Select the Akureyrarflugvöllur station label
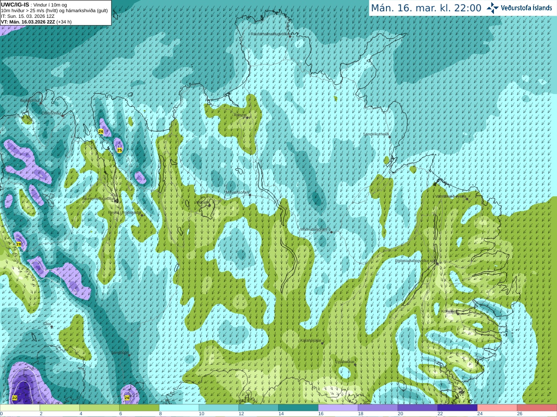This screenshot has height=417, width=557. click(x=98, y=198)
